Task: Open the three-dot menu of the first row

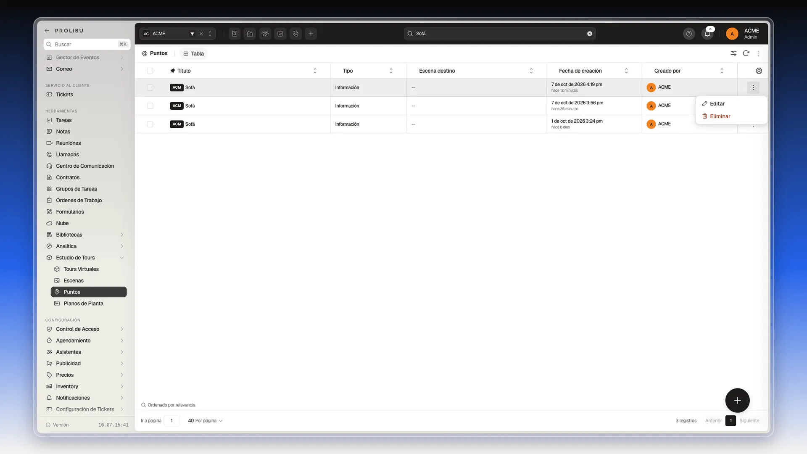Action: (x=753, y=87)
